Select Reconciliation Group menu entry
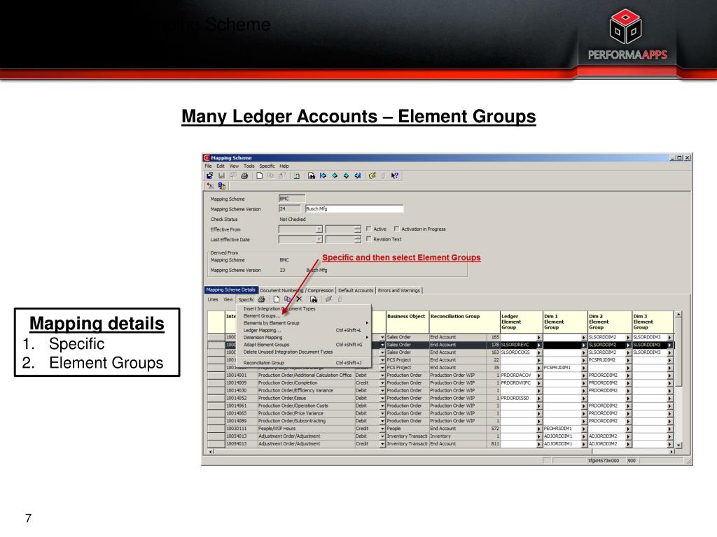Screen dimensions: 717x537 tap(305, 363)
